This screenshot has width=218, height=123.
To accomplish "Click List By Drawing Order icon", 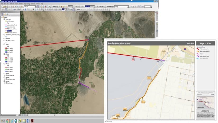I will (x=2, y=14).
